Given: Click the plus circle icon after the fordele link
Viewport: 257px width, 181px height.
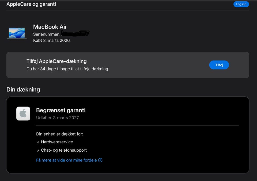Looking at the screenshot, I should (100, 160).
